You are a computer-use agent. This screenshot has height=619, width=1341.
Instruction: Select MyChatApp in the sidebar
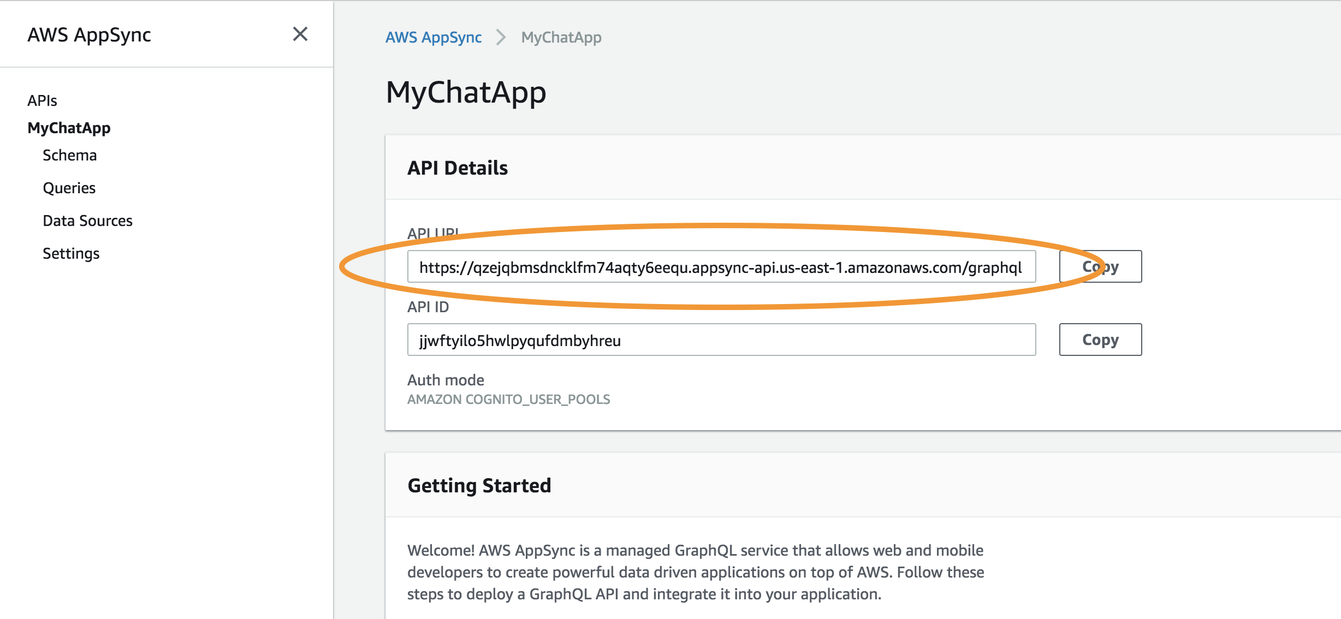(69, 128)
